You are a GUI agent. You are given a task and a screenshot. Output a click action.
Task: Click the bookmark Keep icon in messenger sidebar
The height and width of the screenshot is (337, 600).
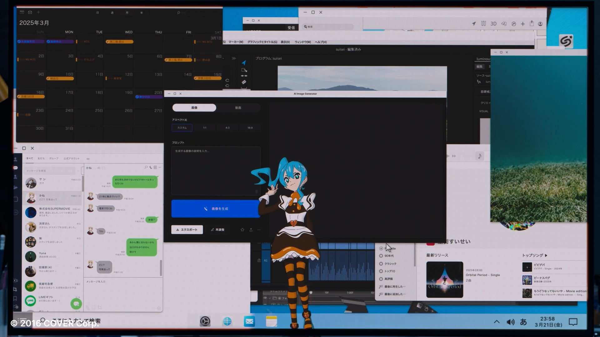15,298
